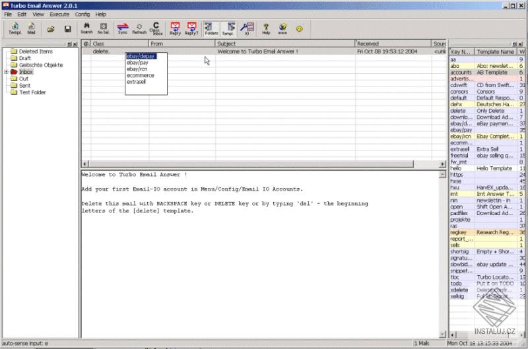This screenshot has height=349, width=528.
Task: Select the 'tloc' Turbo Locator row
Action: click(487, 277)
